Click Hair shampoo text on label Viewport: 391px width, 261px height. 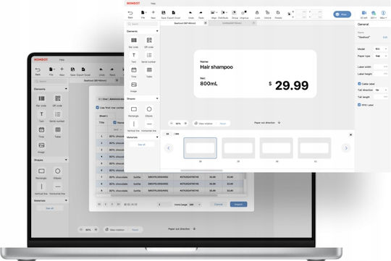coord(216,67)
